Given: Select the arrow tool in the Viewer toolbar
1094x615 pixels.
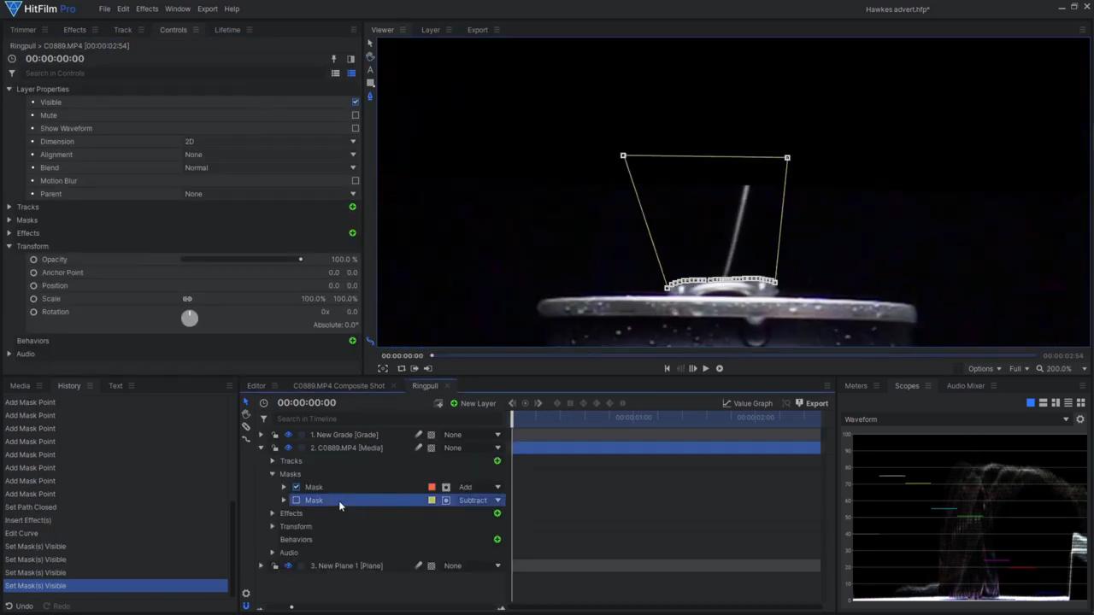Looking at the screenshot, I should (x=370, y=44).
